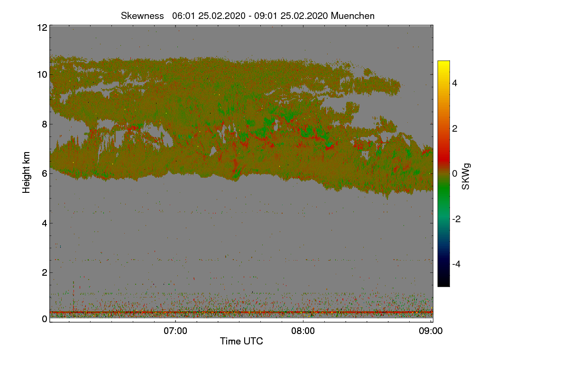The image size is (569, 379).
Task: Select the Height km axis label
Action: [x=27, y=172]
